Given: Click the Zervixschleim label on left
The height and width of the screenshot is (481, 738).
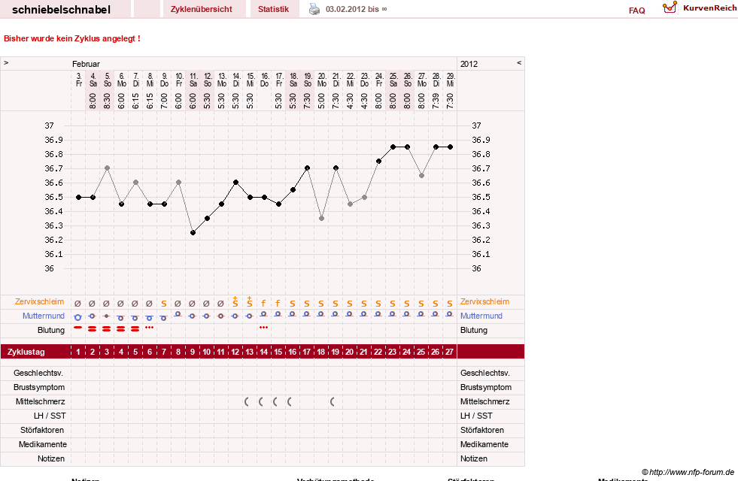Looking at the screenshot, I should click(39, 301).
